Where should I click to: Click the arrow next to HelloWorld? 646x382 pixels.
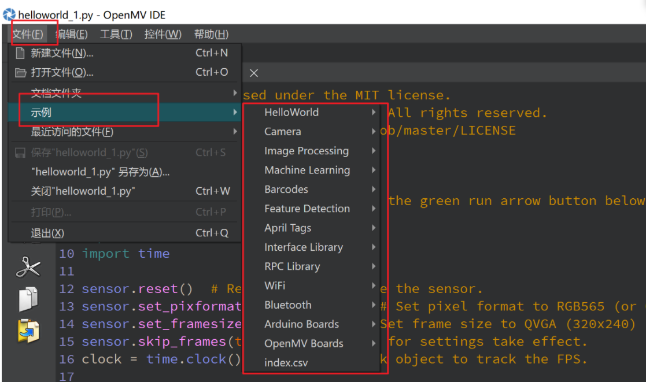tap(373, 112)
